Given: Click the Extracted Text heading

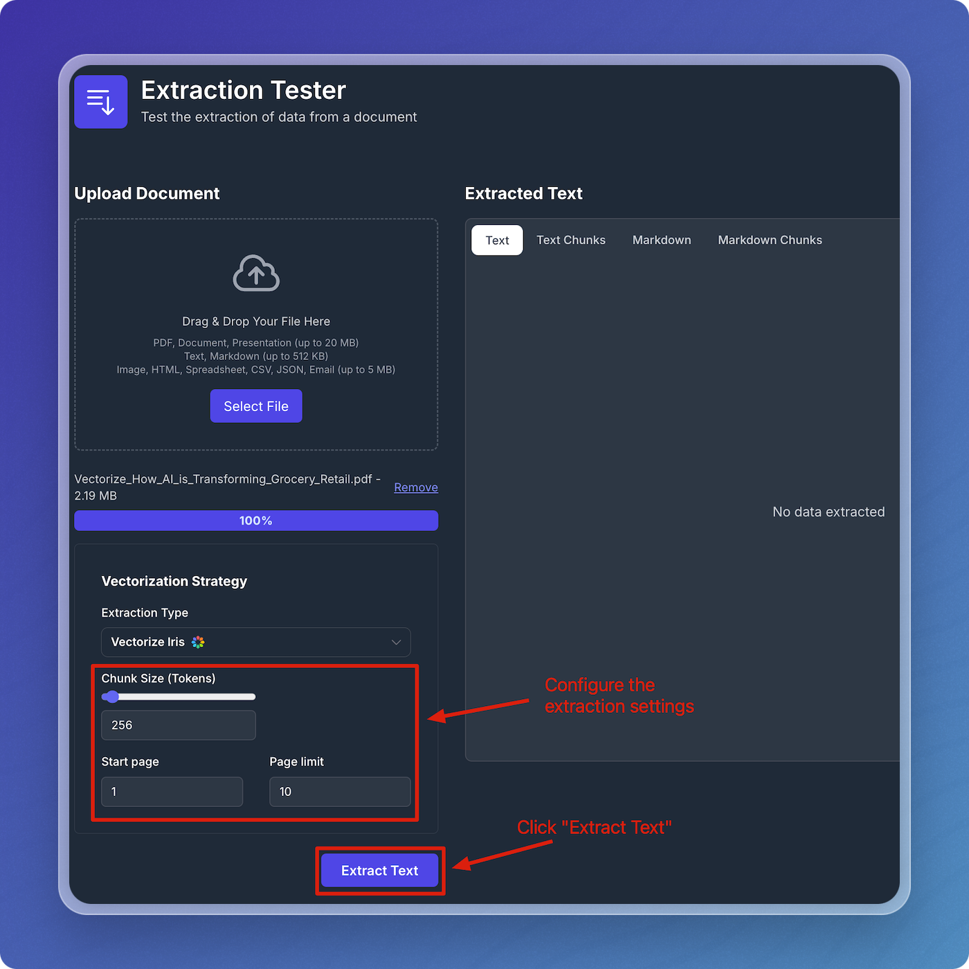Looking at the screenshot, I should click(x=523, y=194).
